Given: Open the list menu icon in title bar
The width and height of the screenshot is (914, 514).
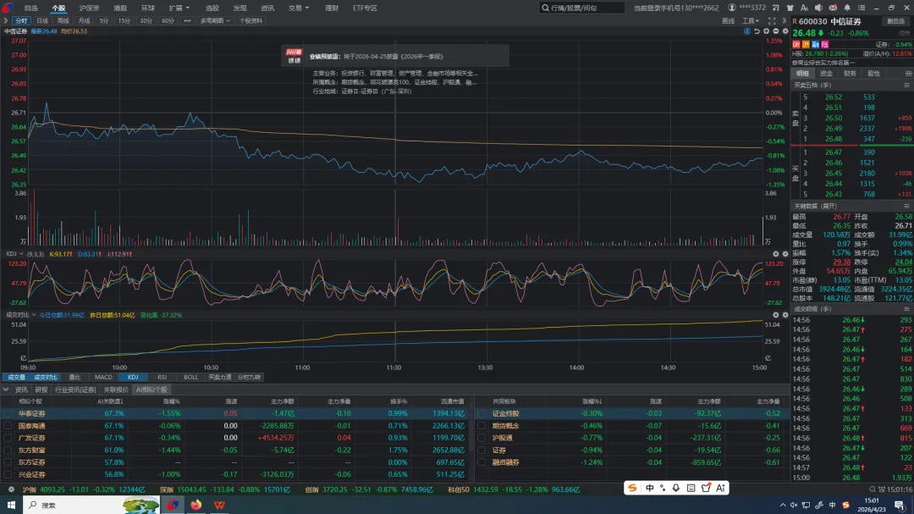Looking at the screenshot, I should (x=862, y=8).
